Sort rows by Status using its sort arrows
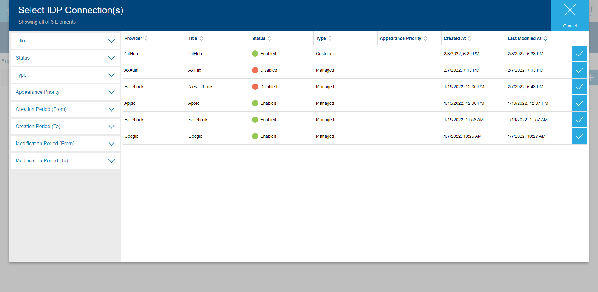 point(270,38)
